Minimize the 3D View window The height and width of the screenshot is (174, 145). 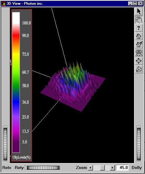click(130, 4)
